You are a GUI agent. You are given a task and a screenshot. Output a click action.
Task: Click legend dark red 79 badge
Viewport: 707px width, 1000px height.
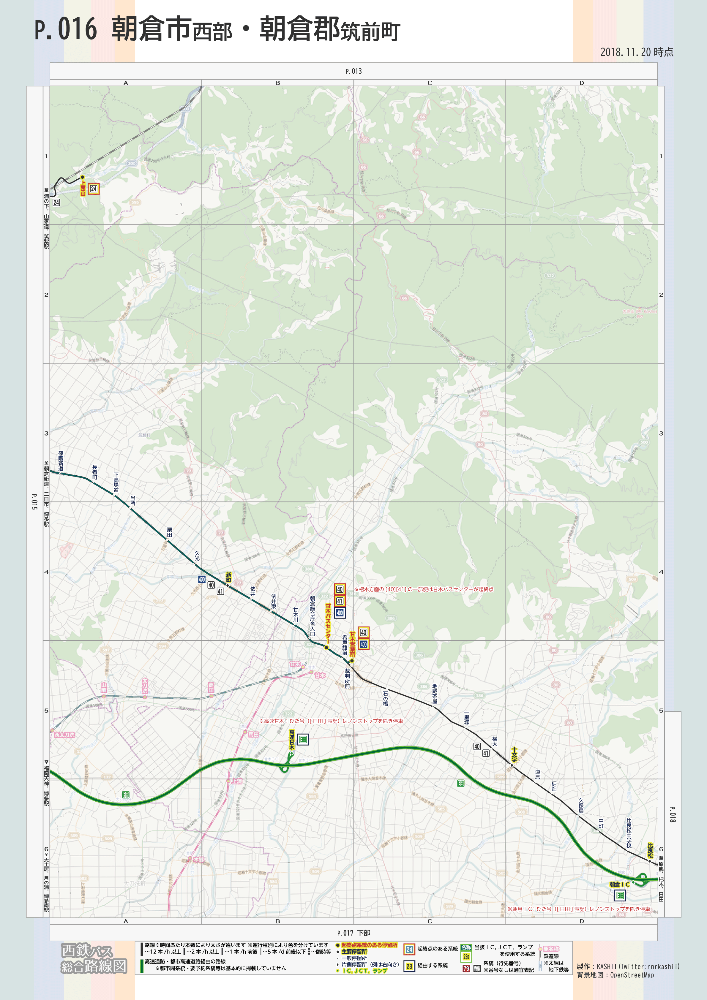pyautogui.click(x=466, y=969)
